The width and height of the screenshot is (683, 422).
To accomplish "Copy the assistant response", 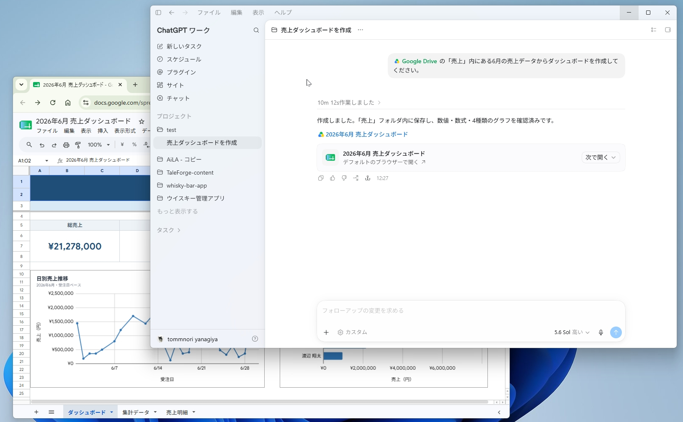I will [321, 178].
